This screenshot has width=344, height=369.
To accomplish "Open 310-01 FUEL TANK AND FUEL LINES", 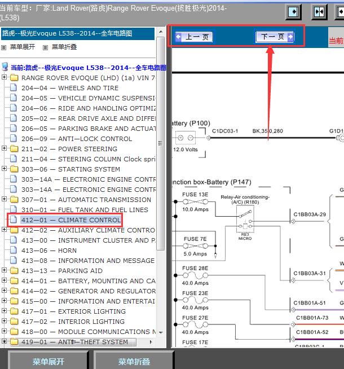I will pos(85,210).
